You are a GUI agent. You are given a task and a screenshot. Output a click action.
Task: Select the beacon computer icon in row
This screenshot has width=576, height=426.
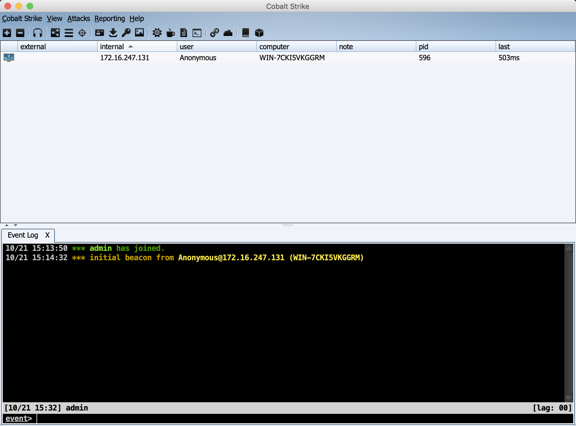point(9,57)
